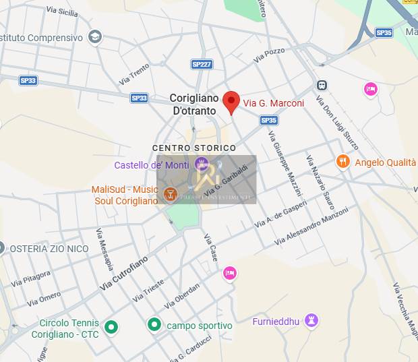Screen dimensions: 418x362
Task: Click the Angelo Qualità place label
Action: [x=385, y=162]
